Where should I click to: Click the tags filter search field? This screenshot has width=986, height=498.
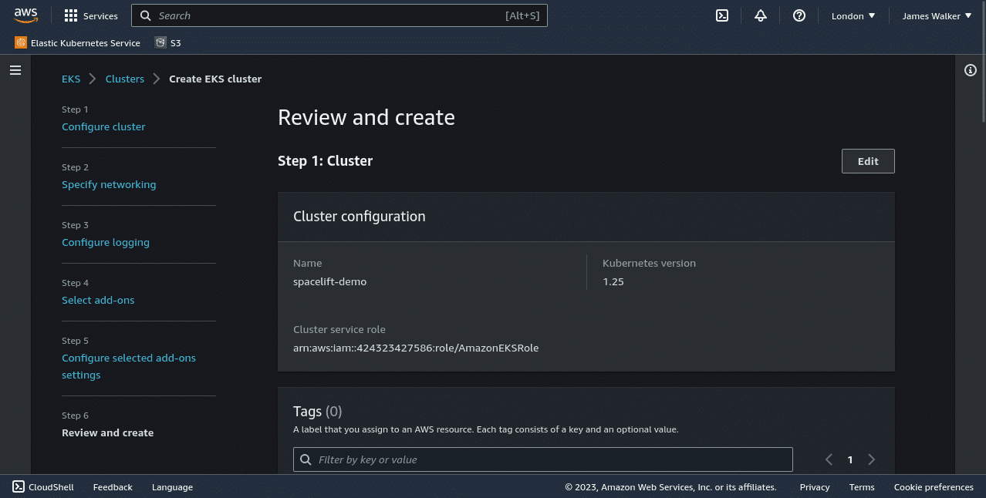(542, 459)
